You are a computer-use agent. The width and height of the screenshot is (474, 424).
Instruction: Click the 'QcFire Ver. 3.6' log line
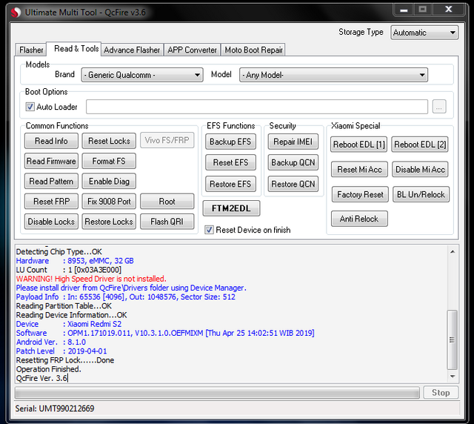click(x=41, y=378)
